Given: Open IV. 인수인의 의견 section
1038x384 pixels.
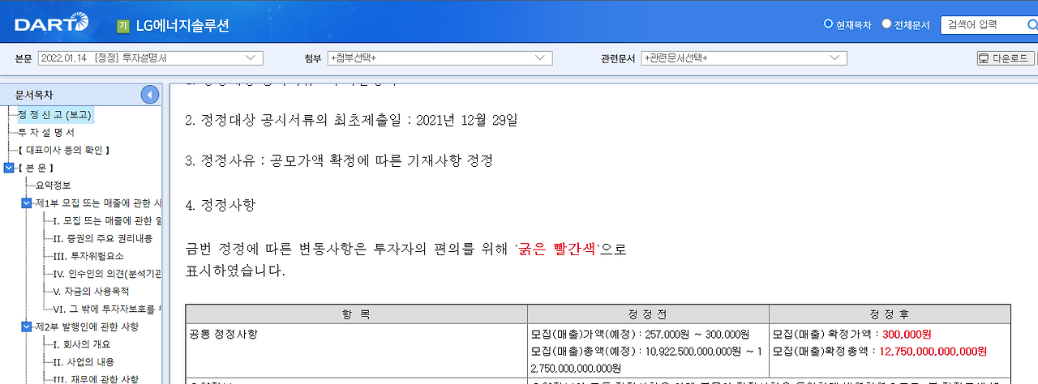Looking at the screenshot, I should 107,274.
